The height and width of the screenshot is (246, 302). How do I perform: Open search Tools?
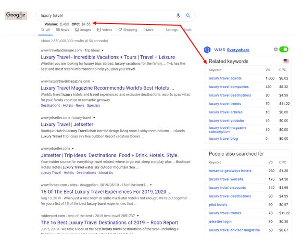point(188,30)
